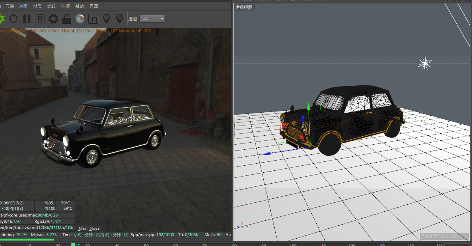This screenshot has width=472, height=246.
Task: Click the 透视视图 viewport label
Action: click(x=244, y=7)
